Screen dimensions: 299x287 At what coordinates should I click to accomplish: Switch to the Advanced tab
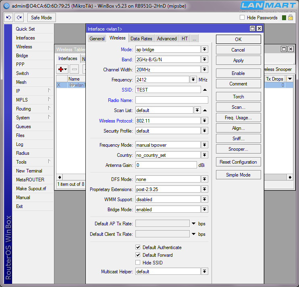pyautogui.click(x=167, y=39)
